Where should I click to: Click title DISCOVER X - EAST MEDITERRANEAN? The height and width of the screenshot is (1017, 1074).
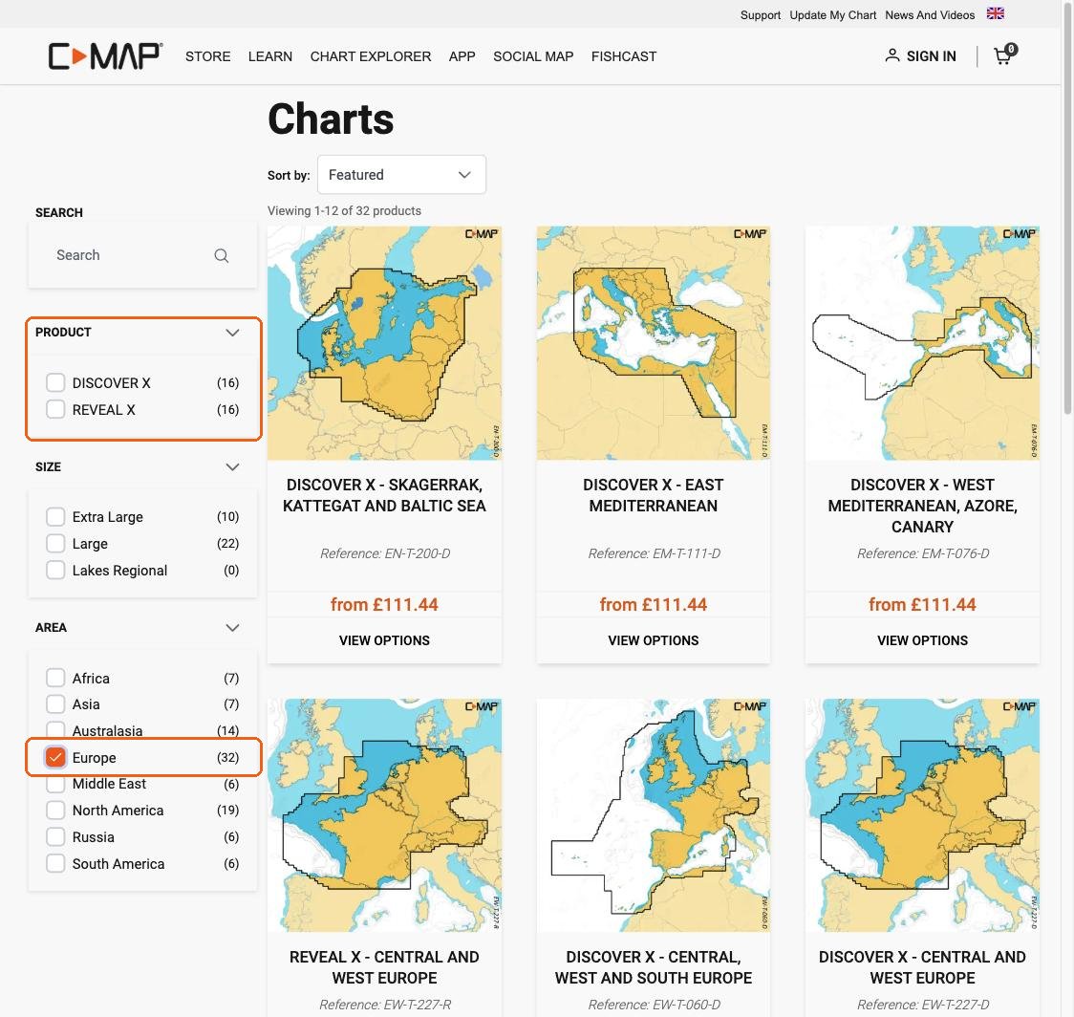tap(653, 495)
